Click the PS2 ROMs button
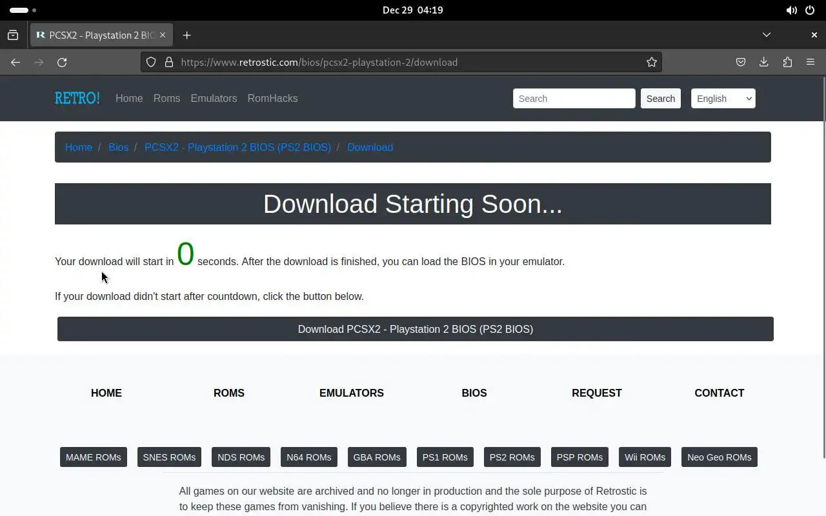The width and height of the screenshot is (826, 516). click(x=512, y=457)
